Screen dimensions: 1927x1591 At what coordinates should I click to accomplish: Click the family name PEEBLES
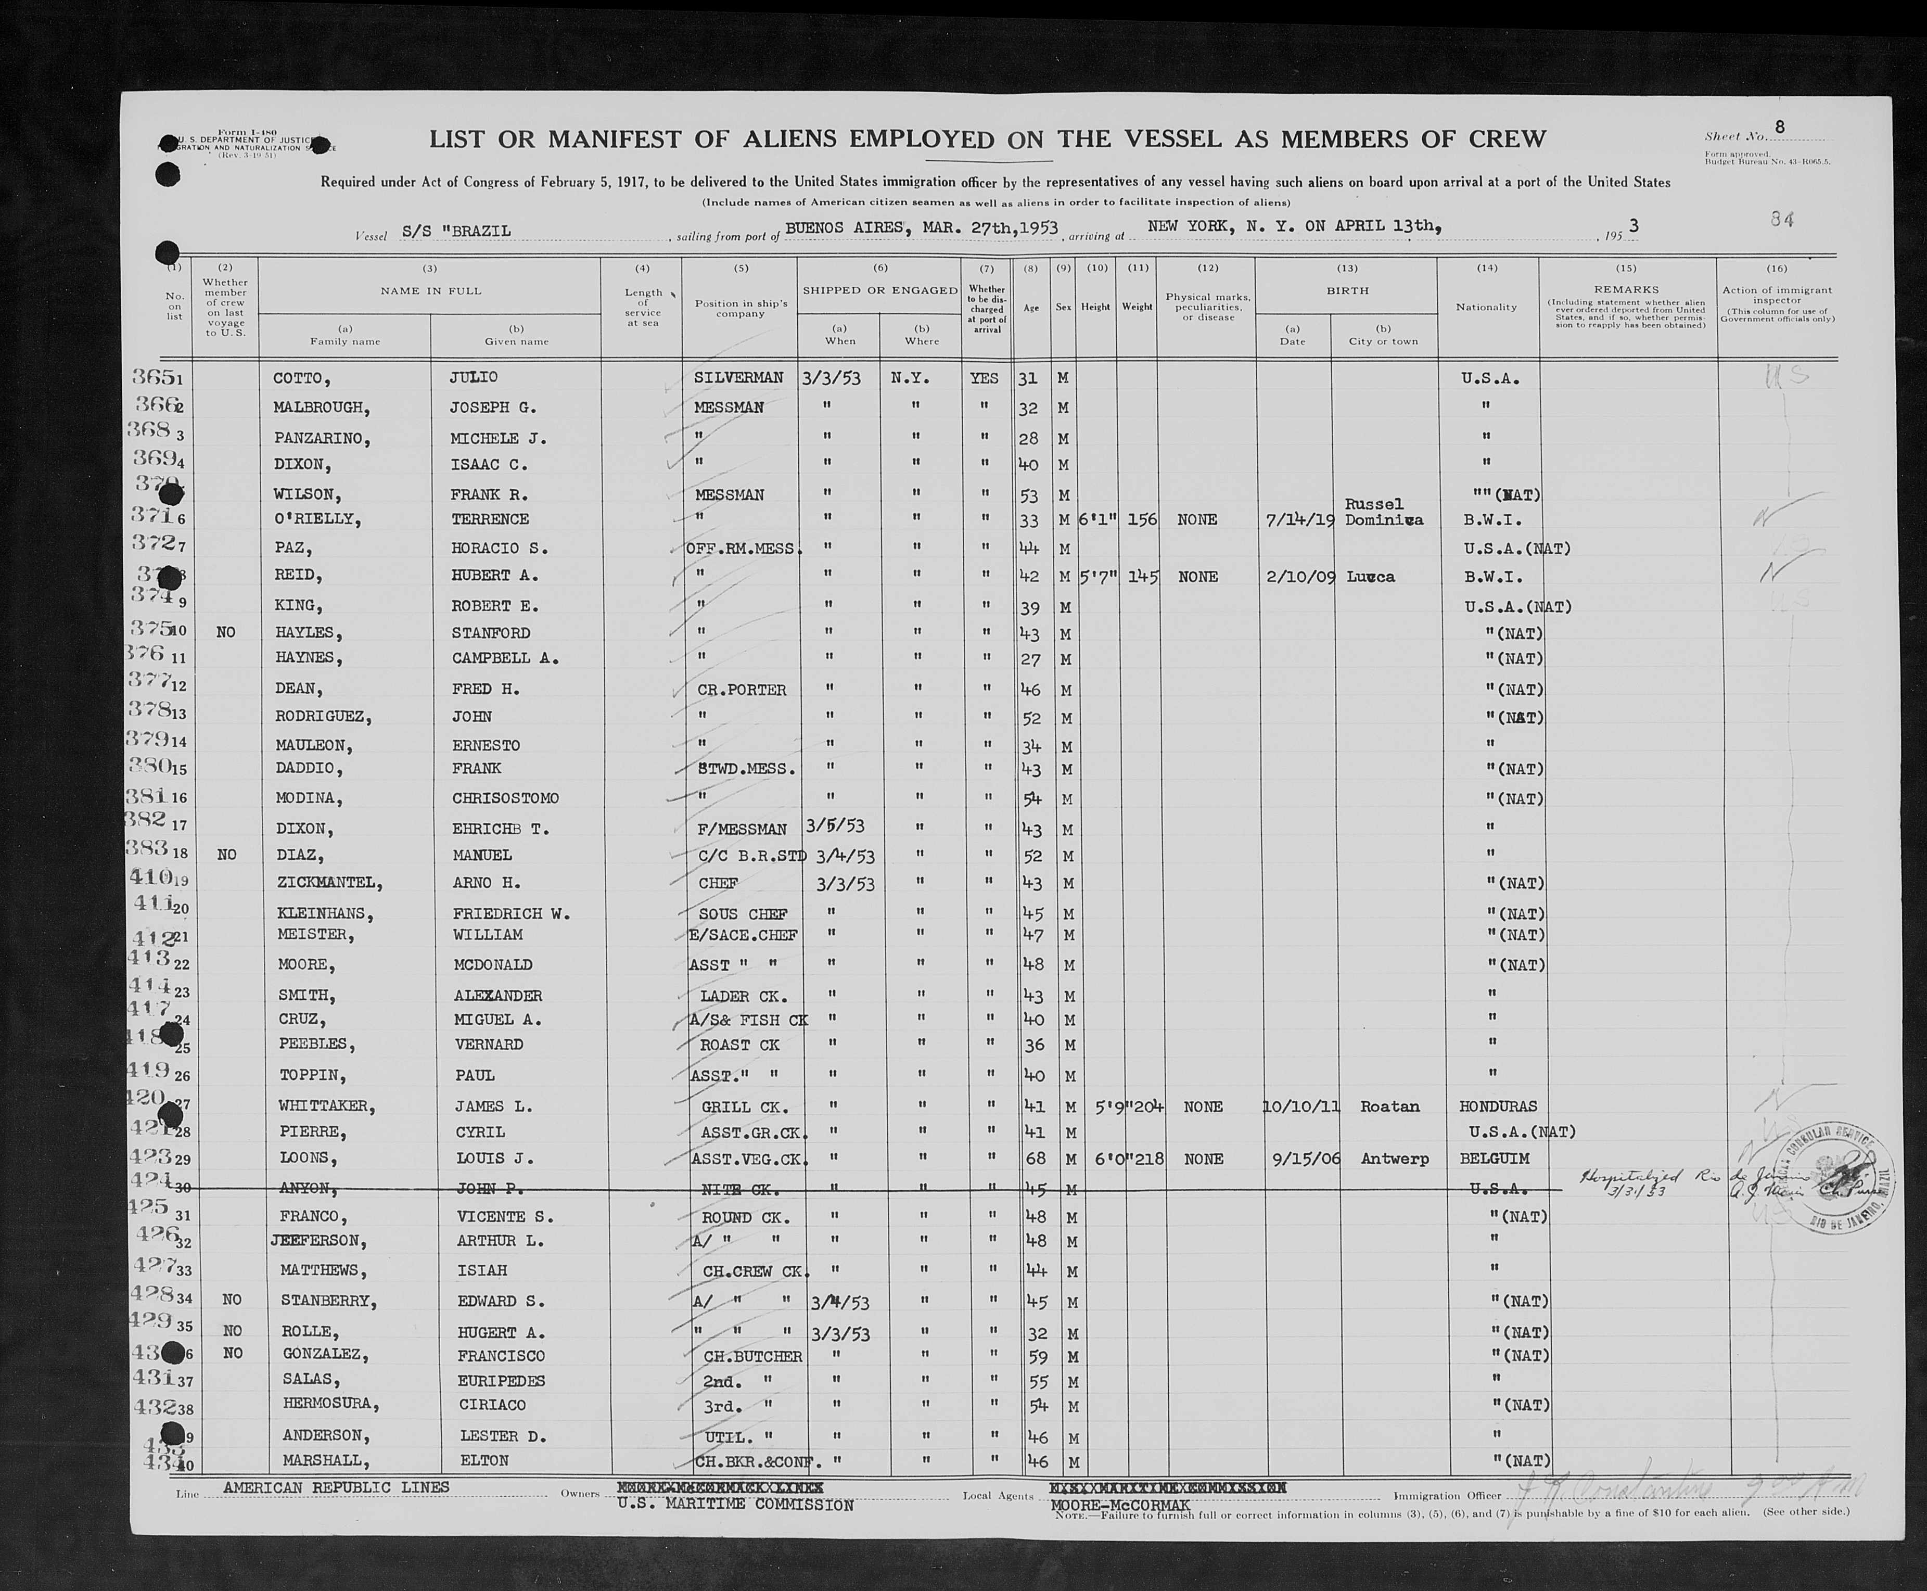coord(316,1045)
